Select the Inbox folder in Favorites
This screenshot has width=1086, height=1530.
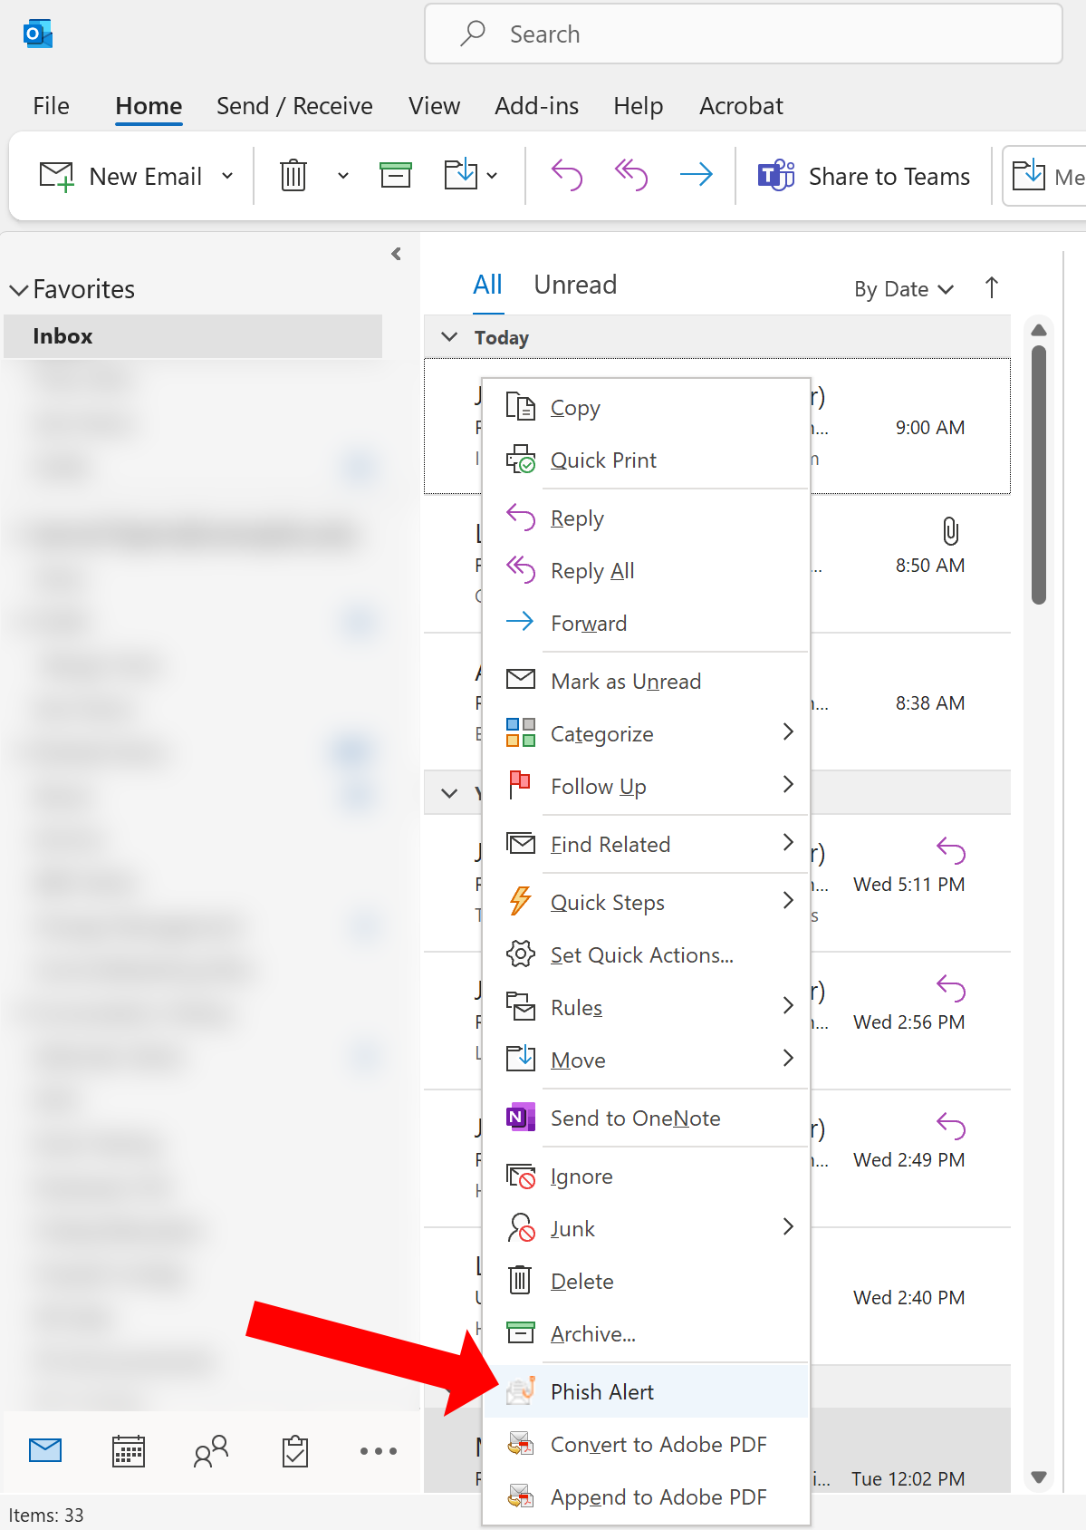pos(63,336)
